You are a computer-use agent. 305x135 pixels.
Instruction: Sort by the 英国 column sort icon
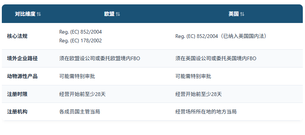[x=242, y=14]
